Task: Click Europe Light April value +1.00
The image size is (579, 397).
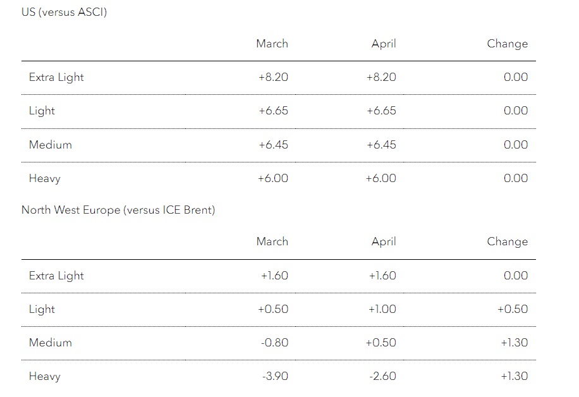Action: click(x=382, y=309)
